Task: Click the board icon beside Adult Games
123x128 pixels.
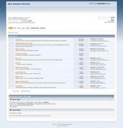Action: (11, 50)
